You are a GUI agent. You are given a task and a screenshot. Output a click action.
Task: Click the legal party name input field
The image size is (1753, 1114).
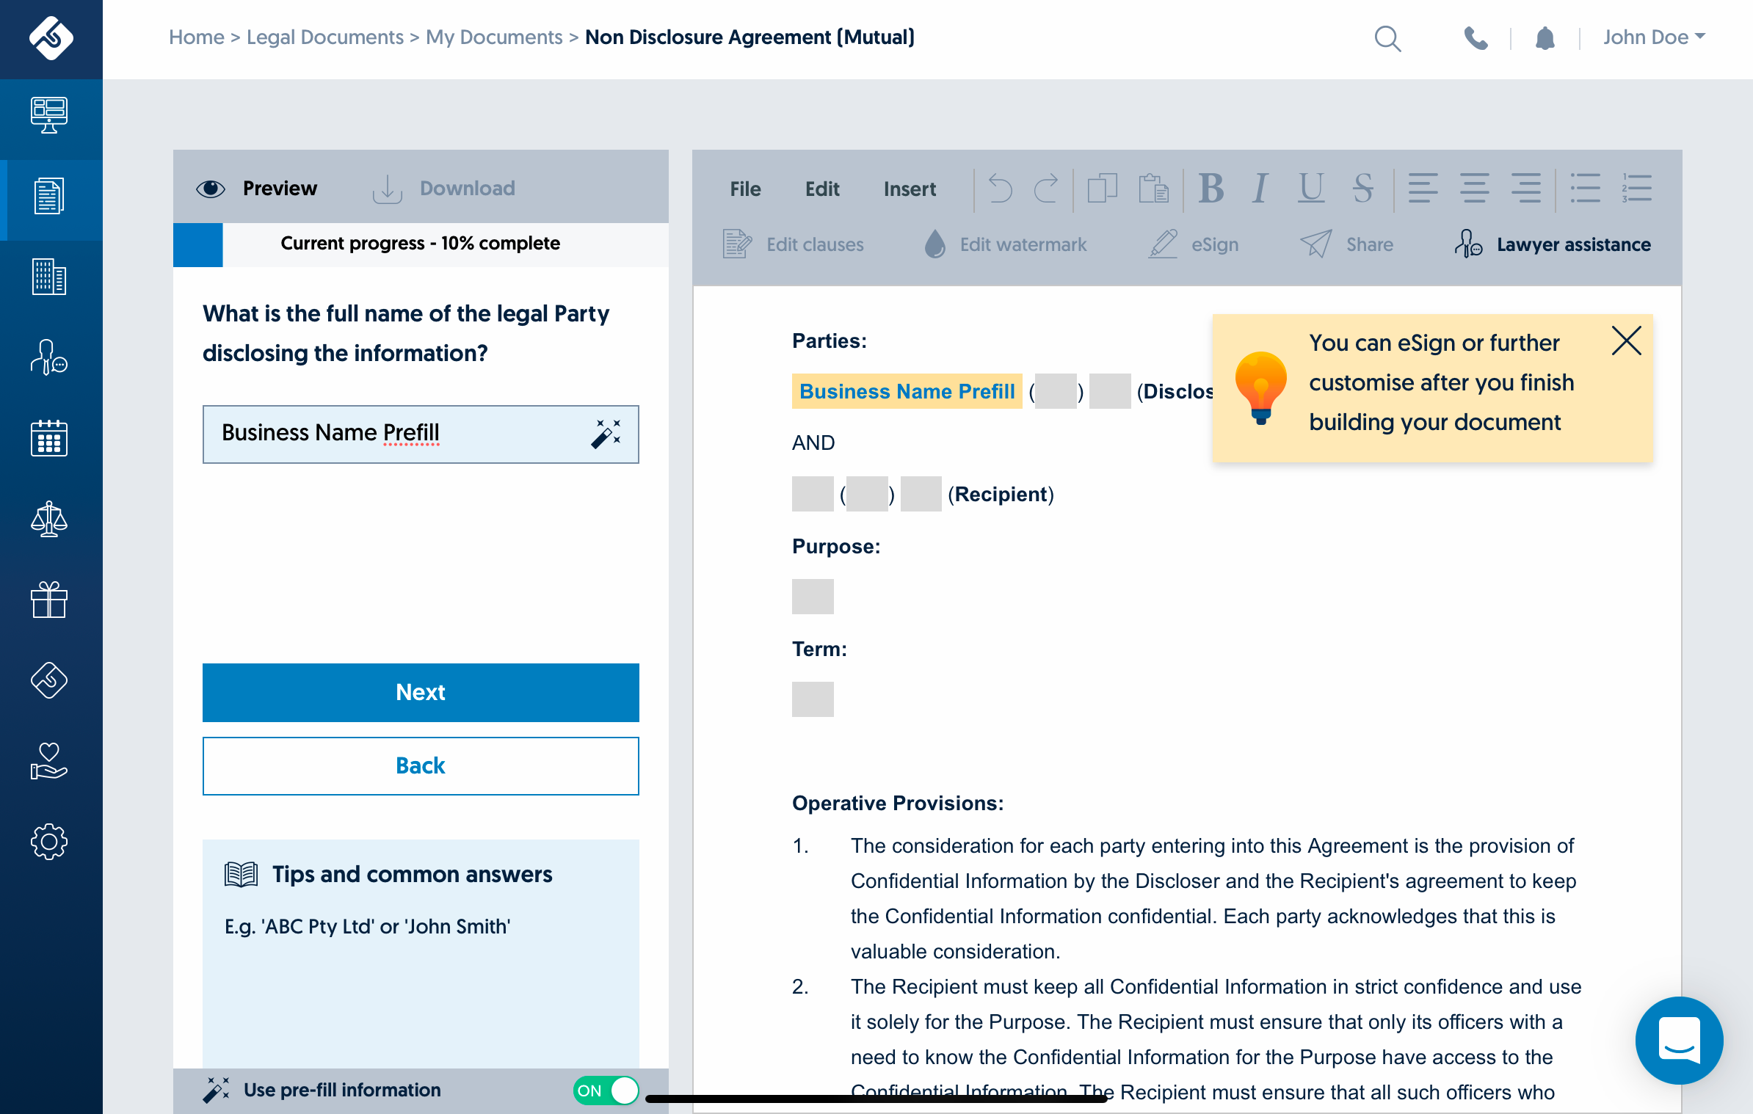click(421, 434)
